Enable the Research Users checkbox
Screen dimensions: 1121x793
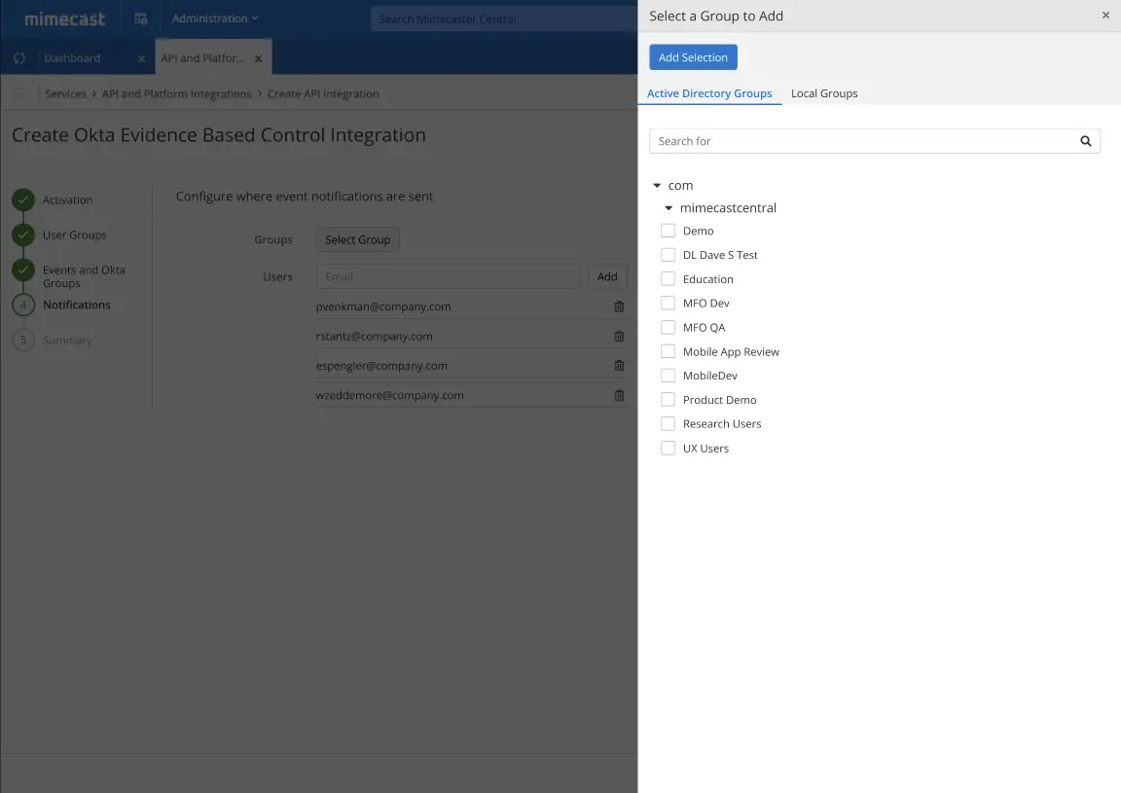(x=668, y=424)
